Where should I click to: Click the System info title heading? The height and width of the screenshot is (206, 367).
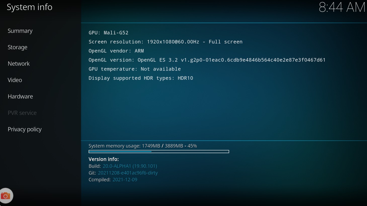(29, 7)
